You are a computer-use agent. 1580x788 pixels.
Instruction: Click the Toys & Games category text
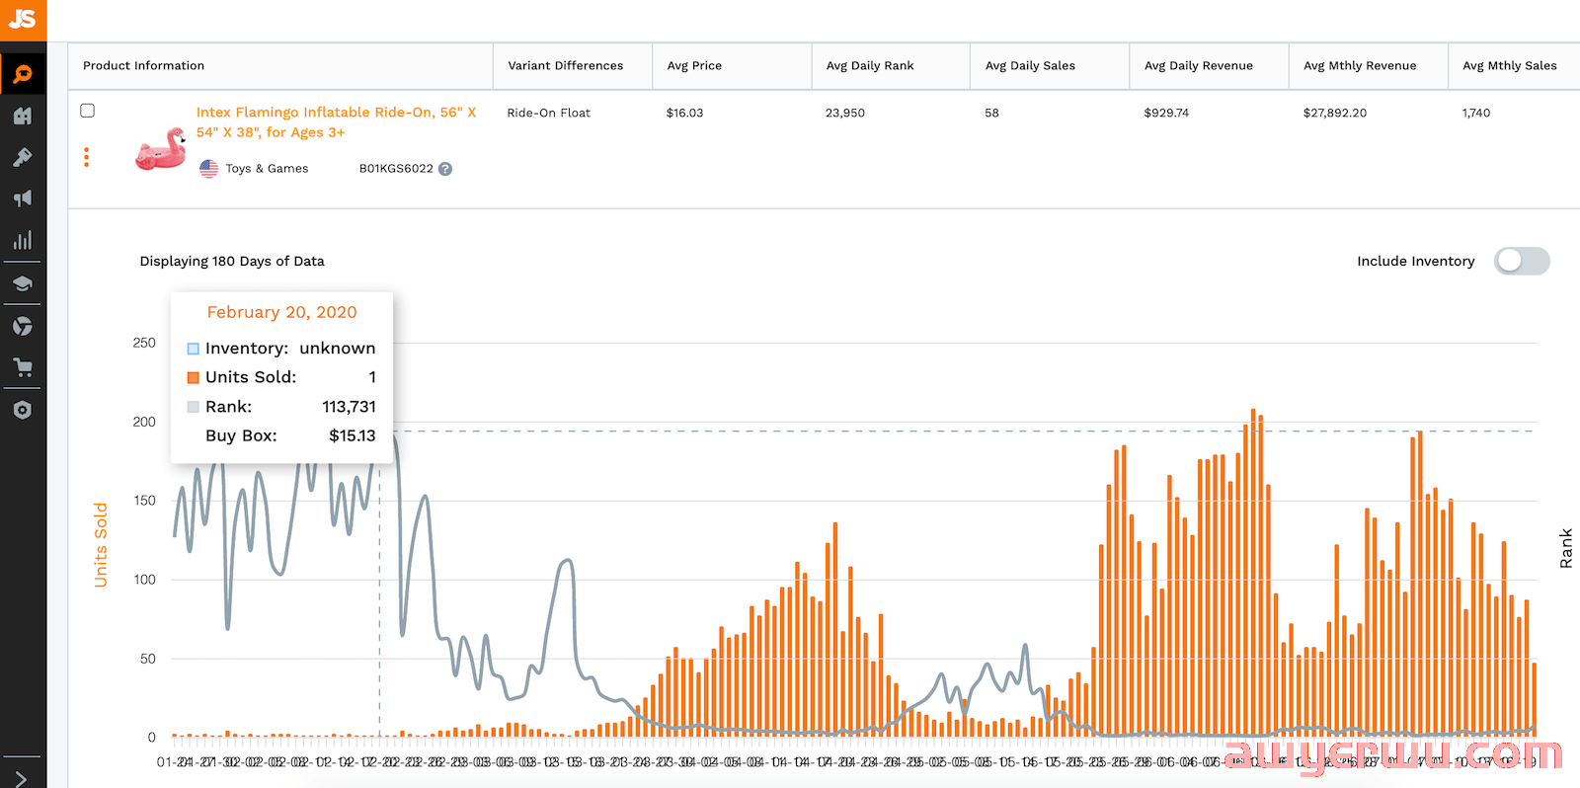(x=267, y=169)
